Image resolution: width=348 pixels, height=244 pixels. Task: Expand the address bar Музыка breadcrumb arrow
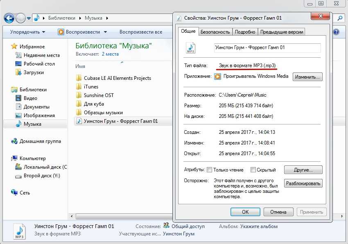pyautogui.click(x=107, y=18)
